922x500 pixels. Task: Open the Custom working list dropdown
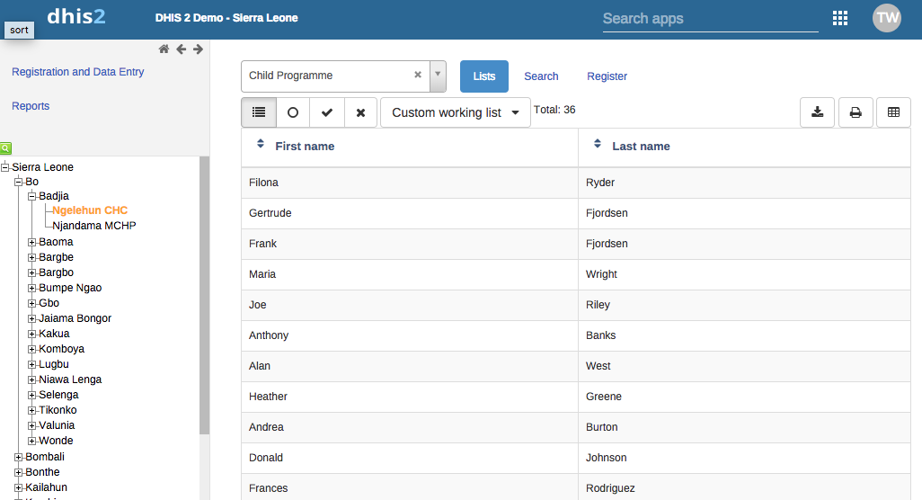[456, 112]
